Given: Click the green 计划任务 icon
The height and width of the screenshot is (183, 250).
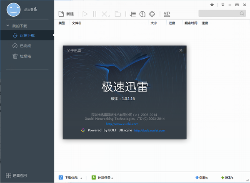Looking at the screenshot, I should tap(94, 178).
